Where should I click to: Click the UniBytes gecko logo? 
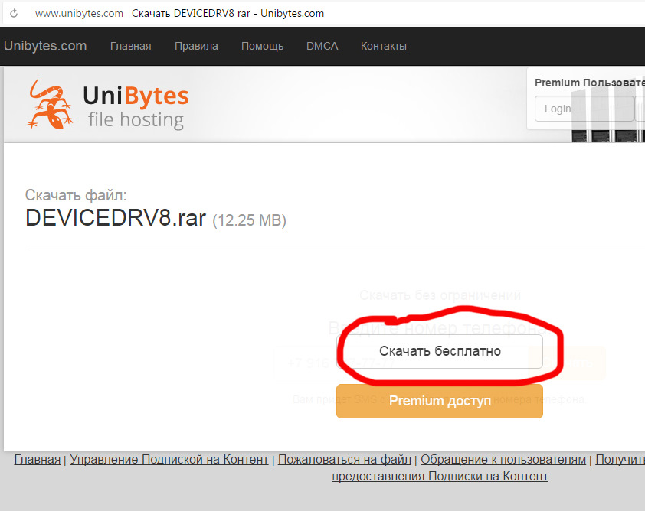[x=51, y=104]
